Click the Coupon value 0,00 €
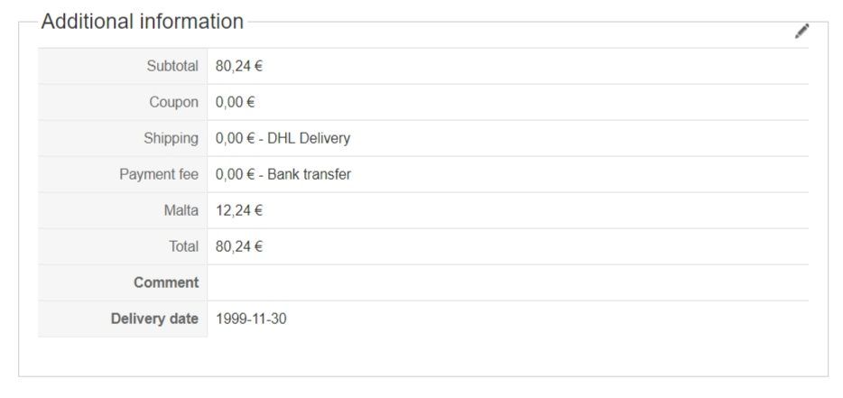The width and height of the screenshot is (843, 398). pos(230,102)
